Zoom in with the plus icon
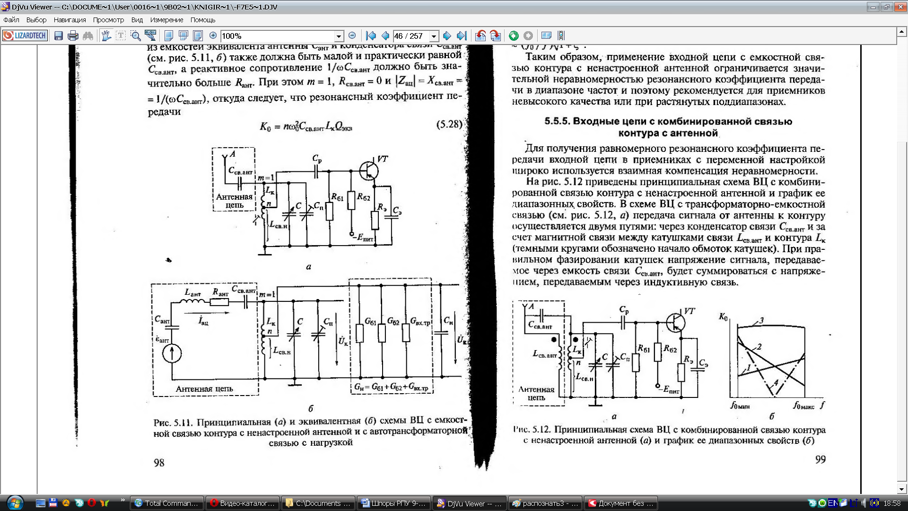Screen dimensions: 908x511 click(x=213, y=35)
